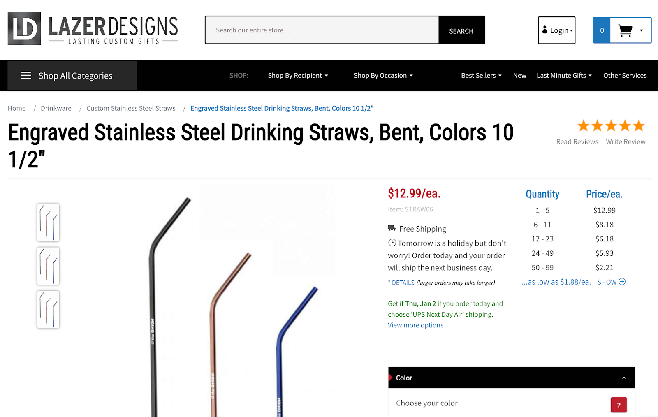658x417 pixels.
Task: Click the red question mark help icon
Action: (x=619, y=405)
